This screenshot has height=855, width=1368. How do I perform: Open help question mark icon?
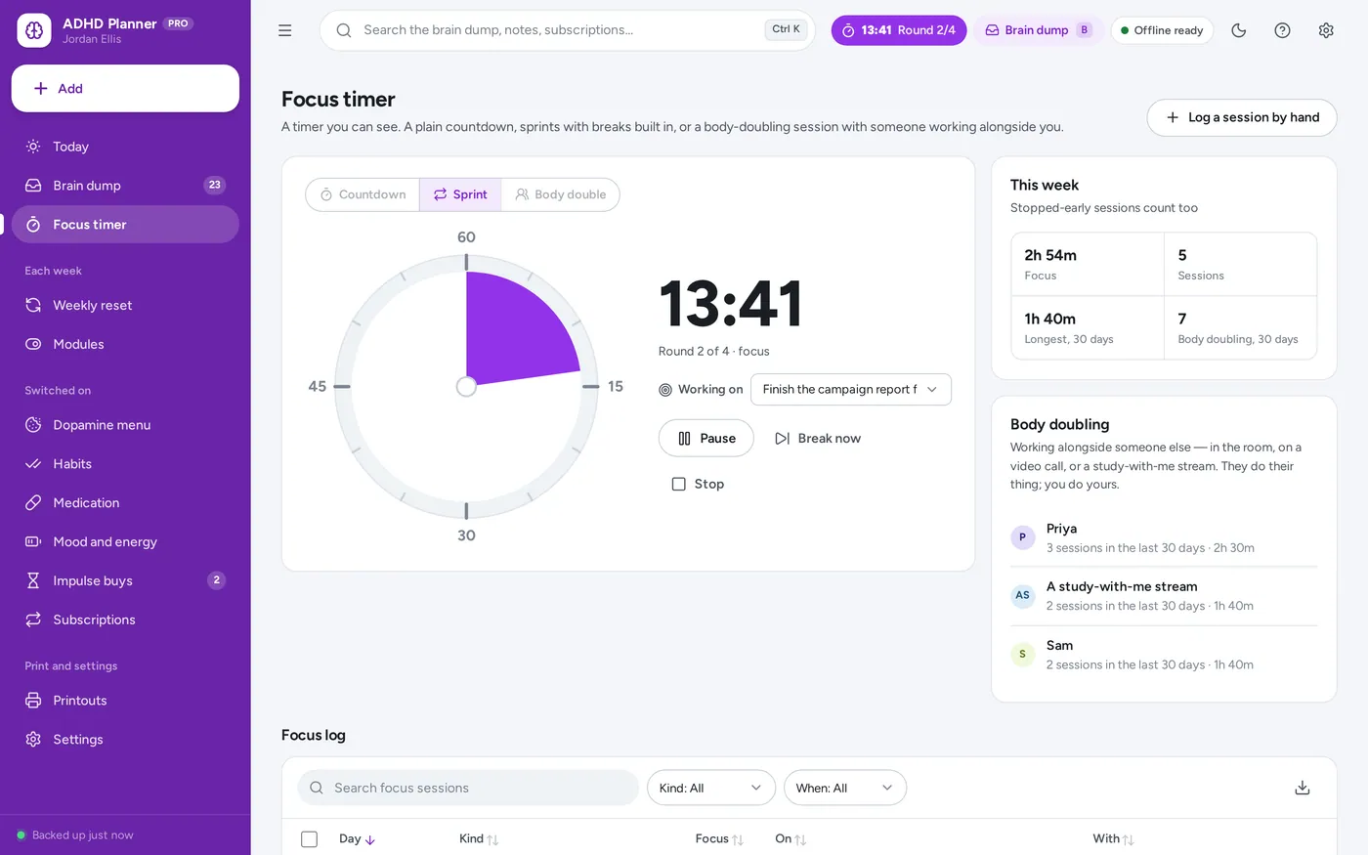1283,30
